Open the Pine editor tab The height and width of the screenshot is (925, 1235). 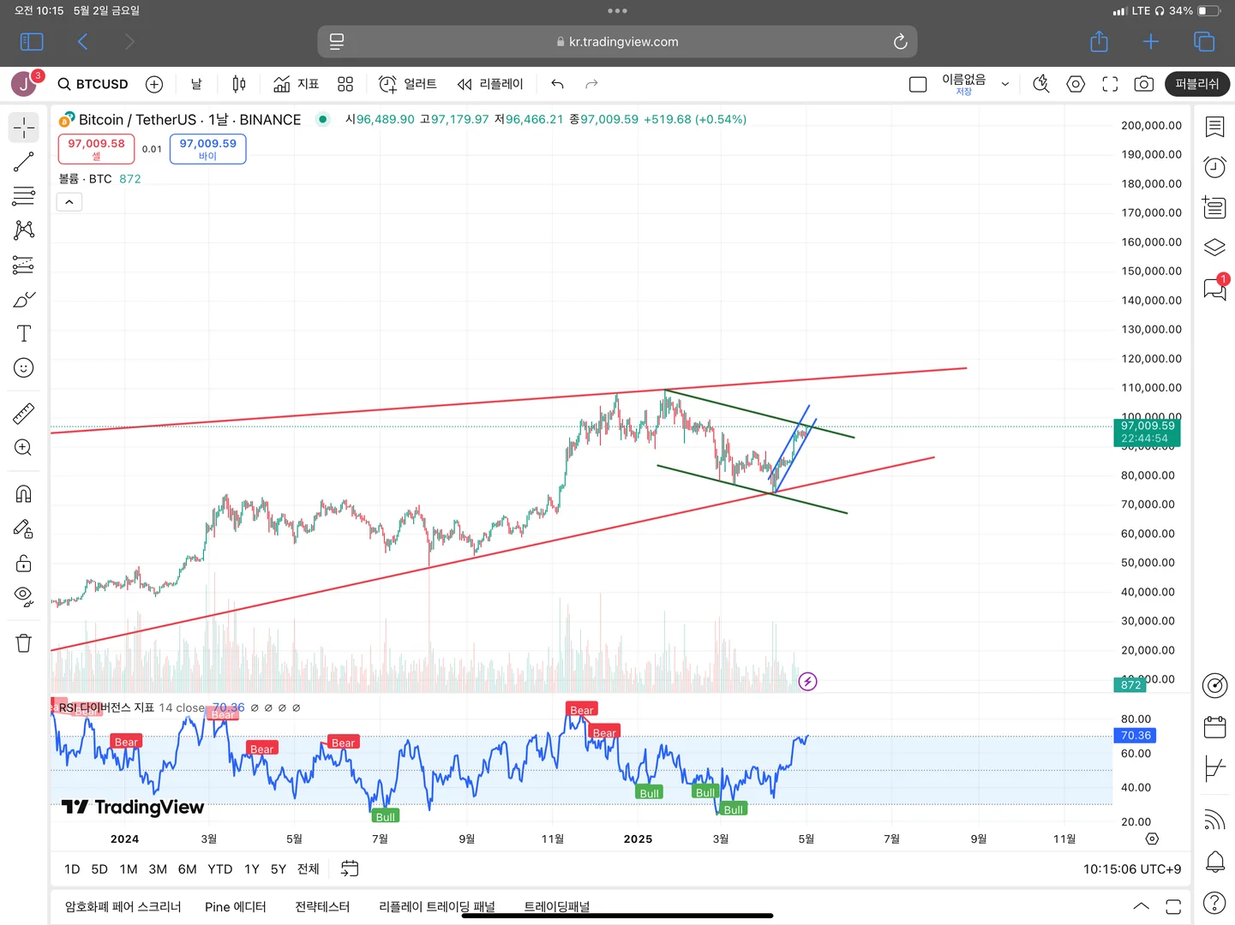tap(236, 907)
